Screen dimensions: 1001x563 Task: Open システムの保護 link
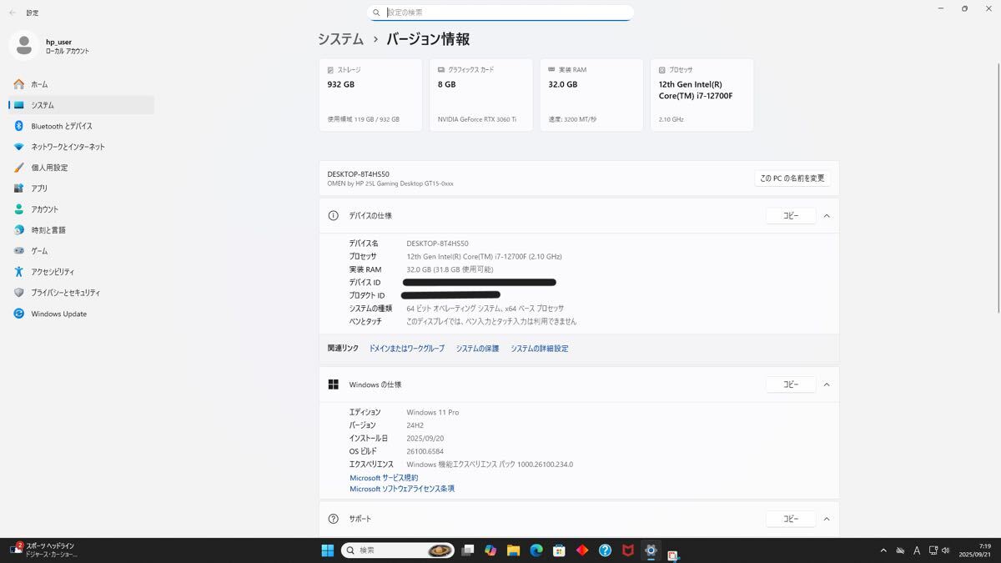[477, 349]
